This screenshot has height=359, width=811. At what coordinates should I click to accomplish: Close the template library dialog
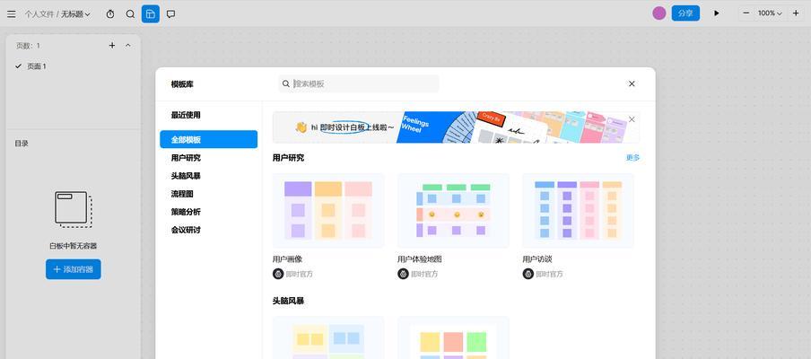632,83
